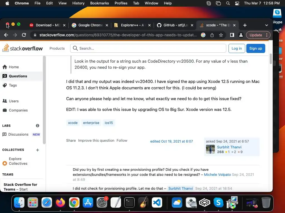
Task: Open the History menu in menu bar
Action: point(78,3)
